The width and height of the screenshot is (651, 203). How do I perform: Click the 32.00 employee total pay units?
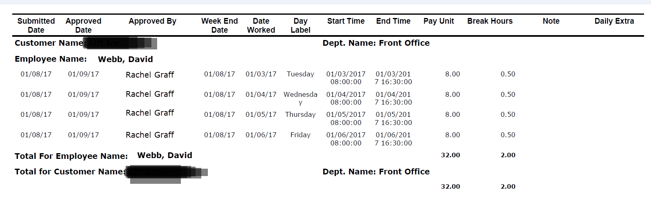pos(450,155)
